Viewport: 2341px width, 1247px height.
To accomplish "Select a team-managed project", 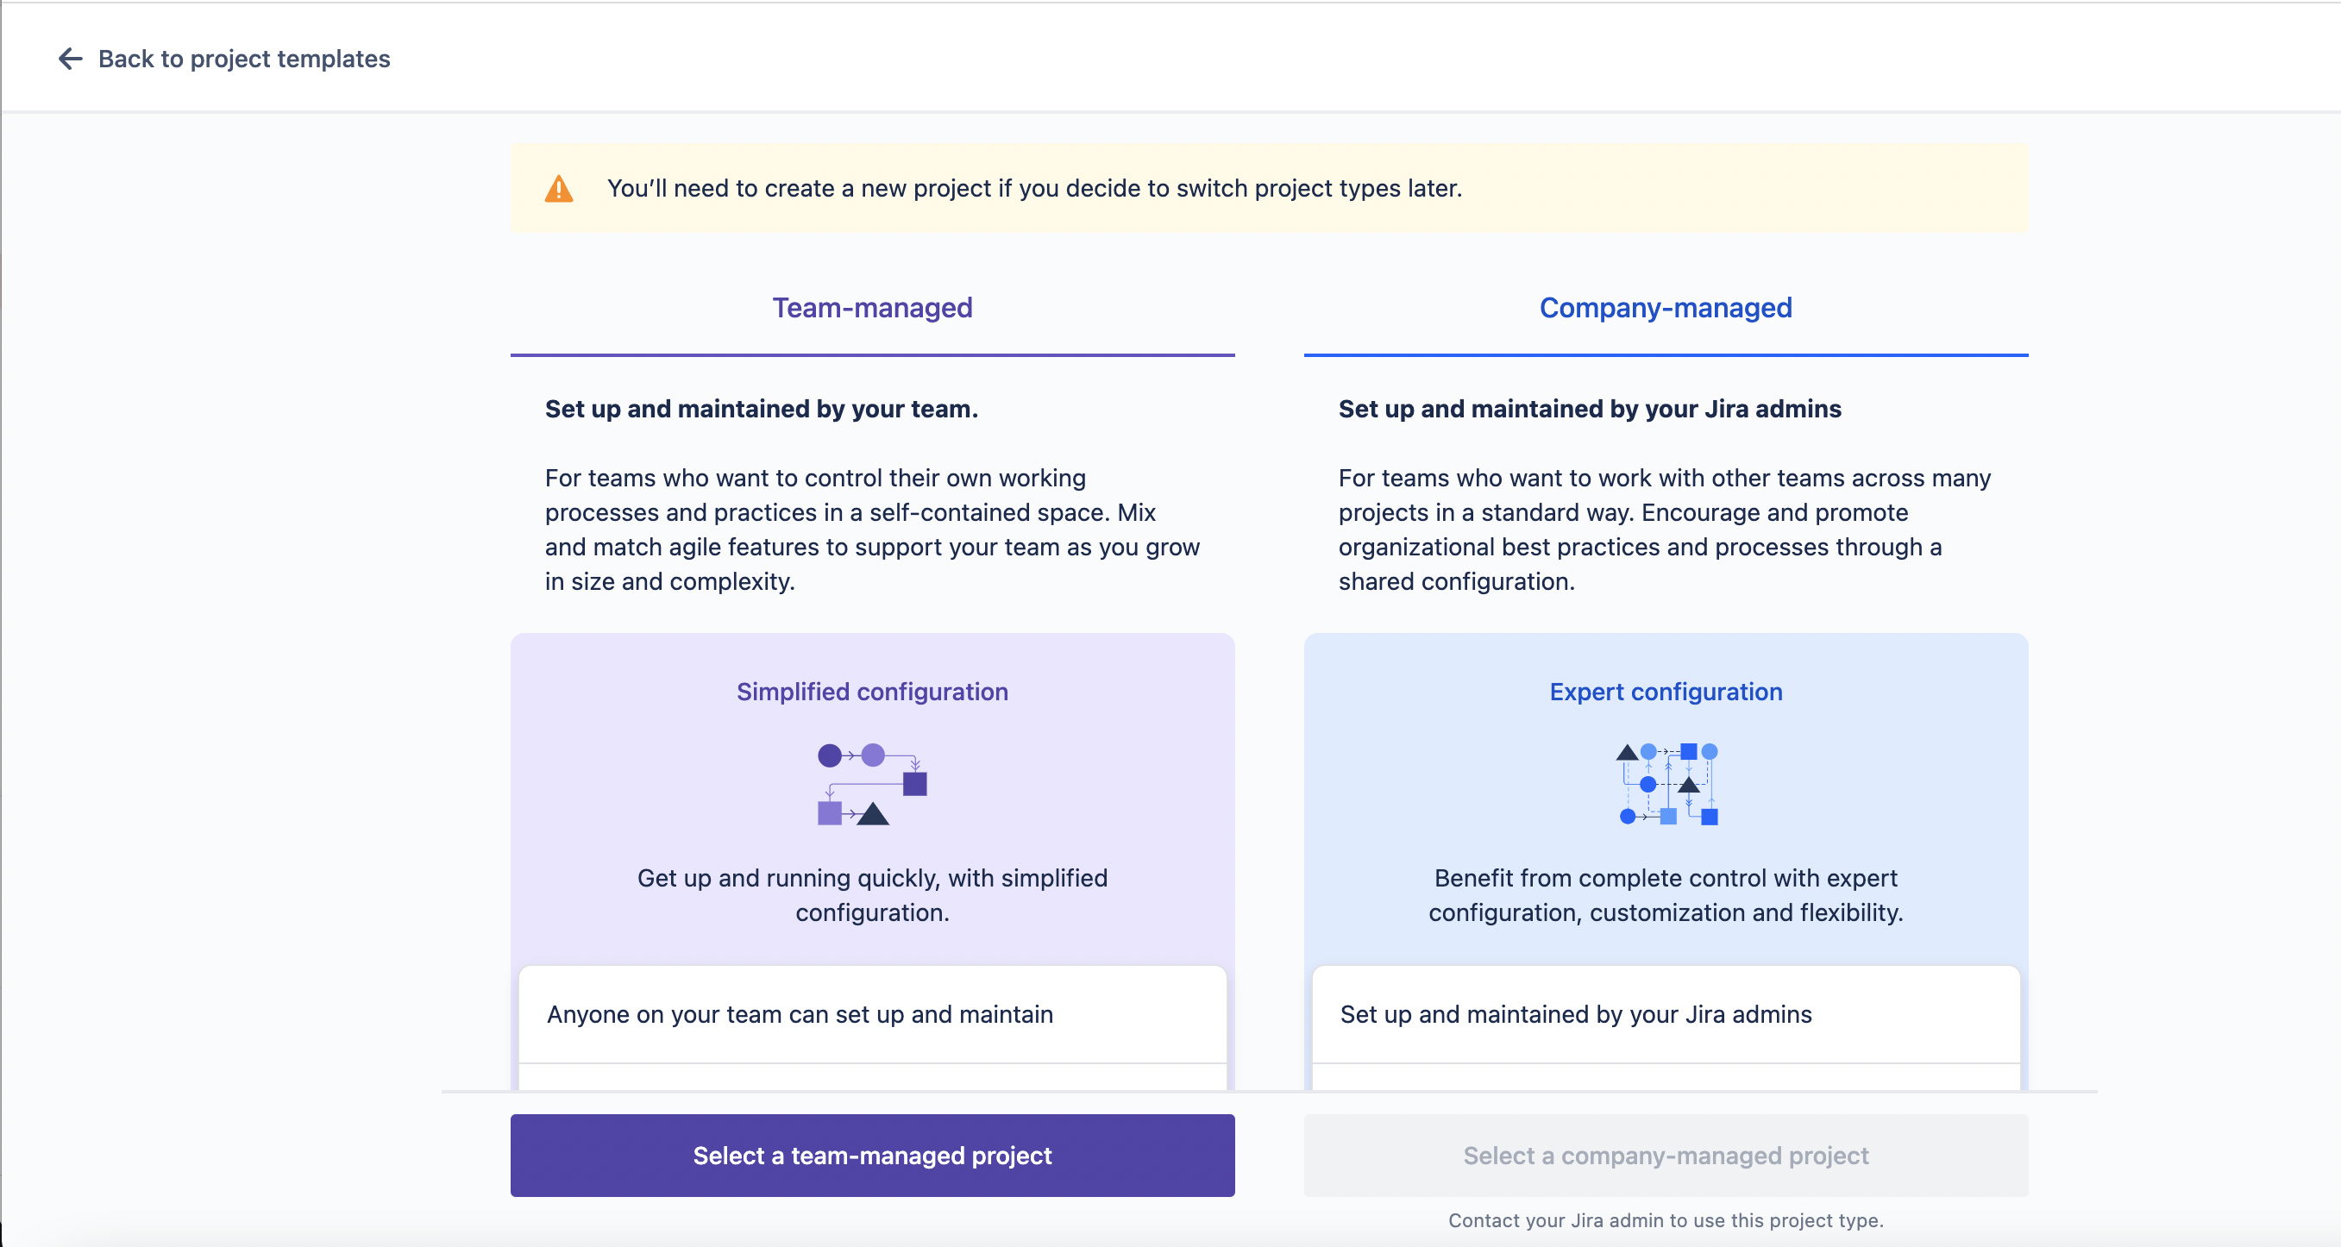I will tap(872, 1156).
